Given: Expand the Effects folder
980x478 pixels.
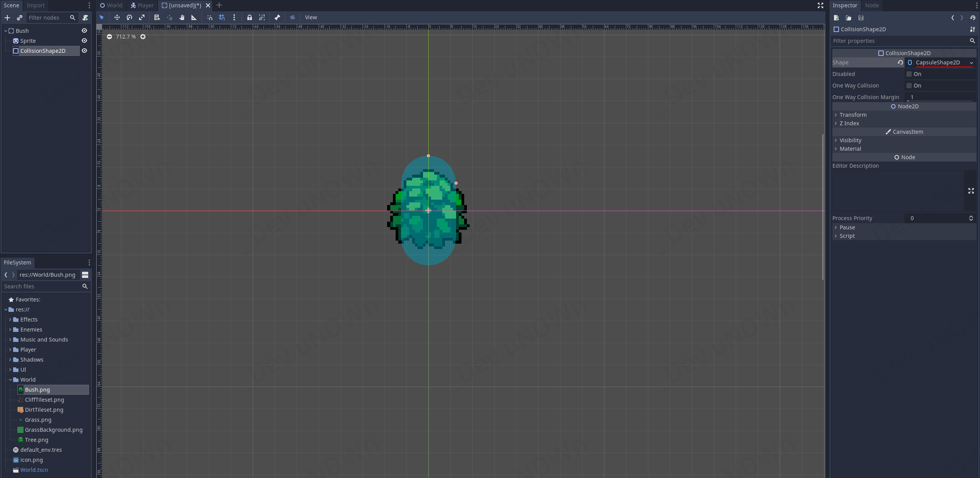Looking at the screenshot, I should 10,320.
